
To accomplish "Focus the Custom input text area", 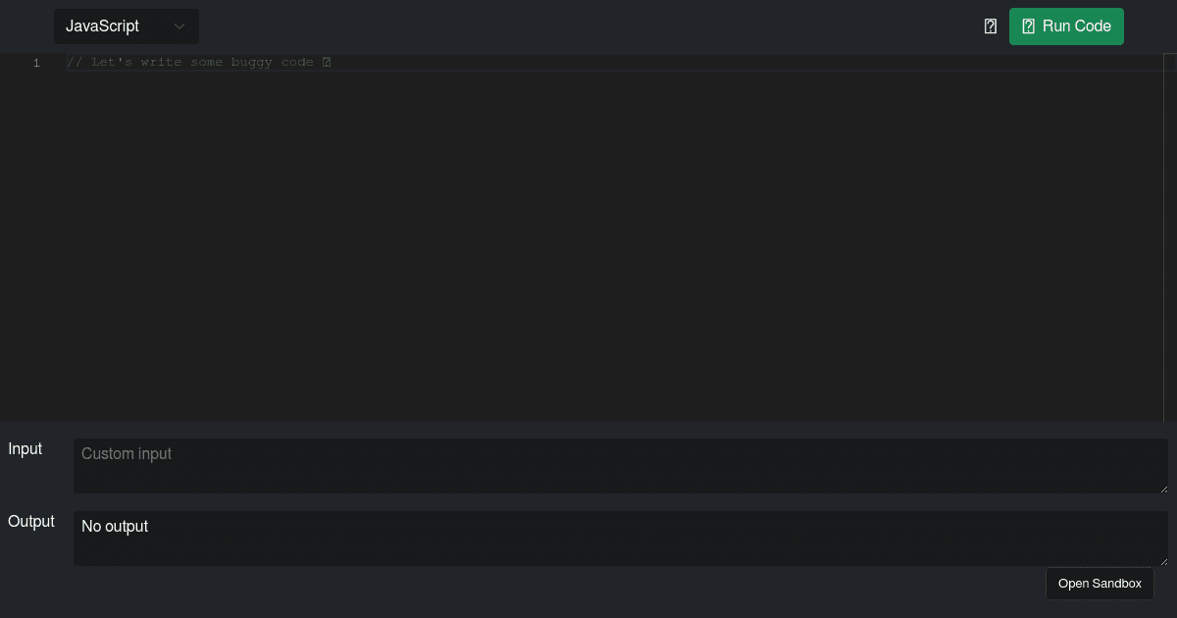I will [x=621, y=466].
